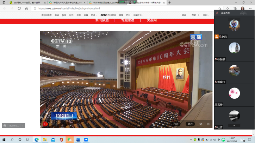Click the address bar URL field
Image resolution: width=255 pixels, height=143 pixels.
click(106, 8)
